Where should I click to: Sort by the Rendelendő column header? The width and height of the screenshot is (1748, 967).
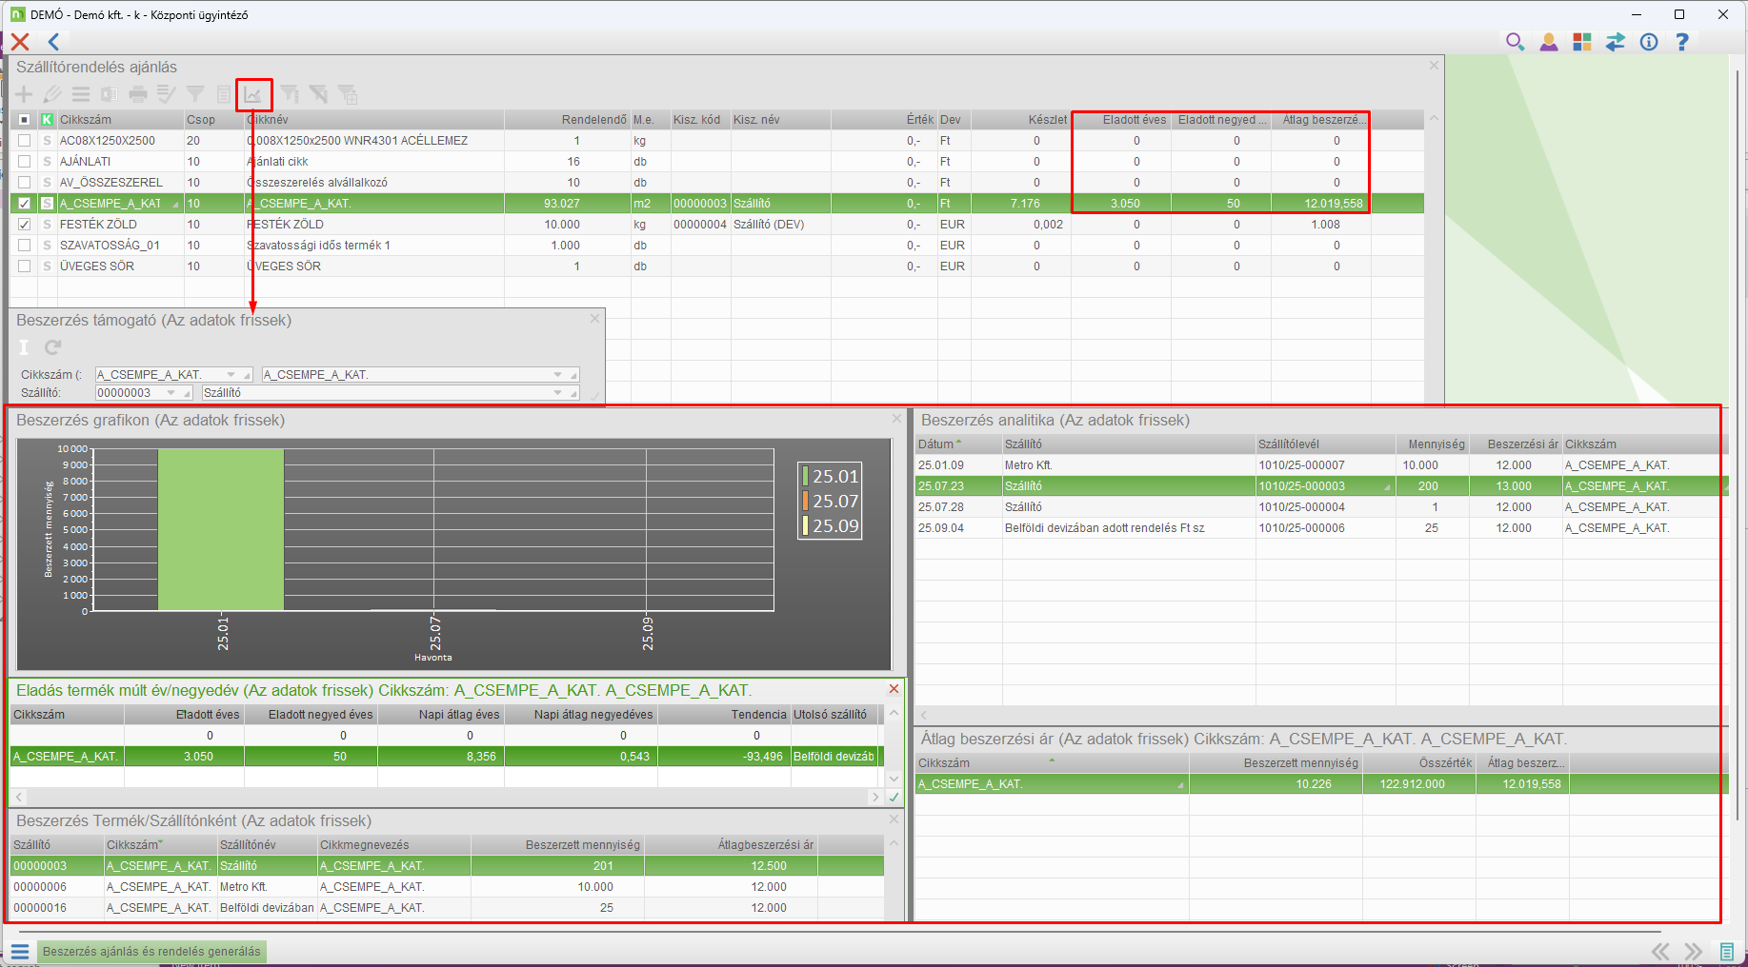[568, 120]
